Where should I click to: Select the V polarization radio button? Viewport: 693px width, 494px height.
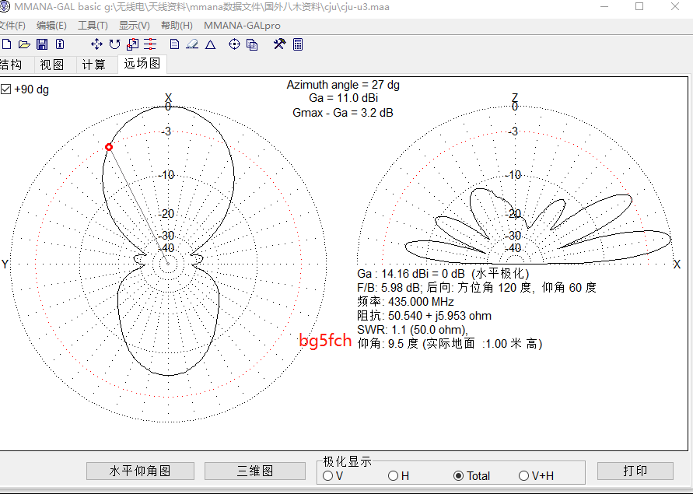(x=327, y=475)
